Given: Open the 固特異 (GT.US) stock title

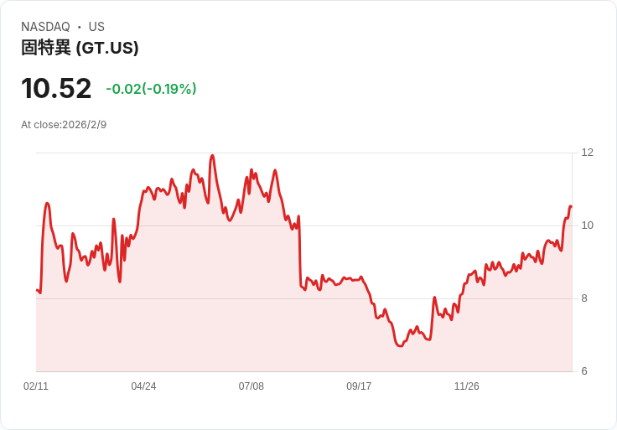Looking at the screenshot, I should [x=80, y=48].
